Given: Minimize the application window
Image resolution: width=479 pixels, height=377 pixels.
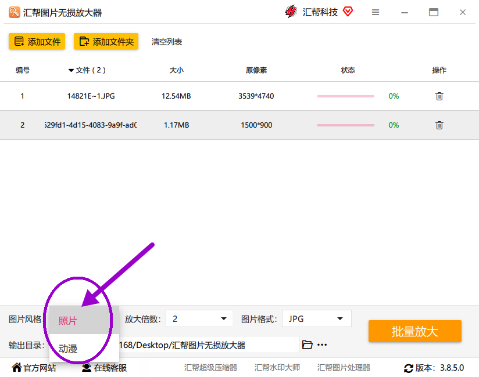Looking at the screenshot, I should (405, 13).
